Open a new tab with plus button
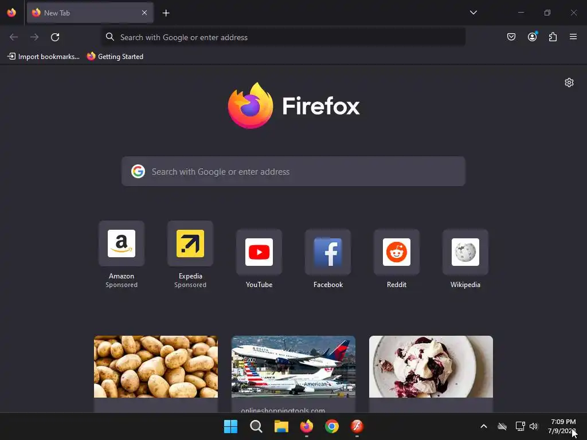This screenshot has height=440, width=587. (166, 13)
